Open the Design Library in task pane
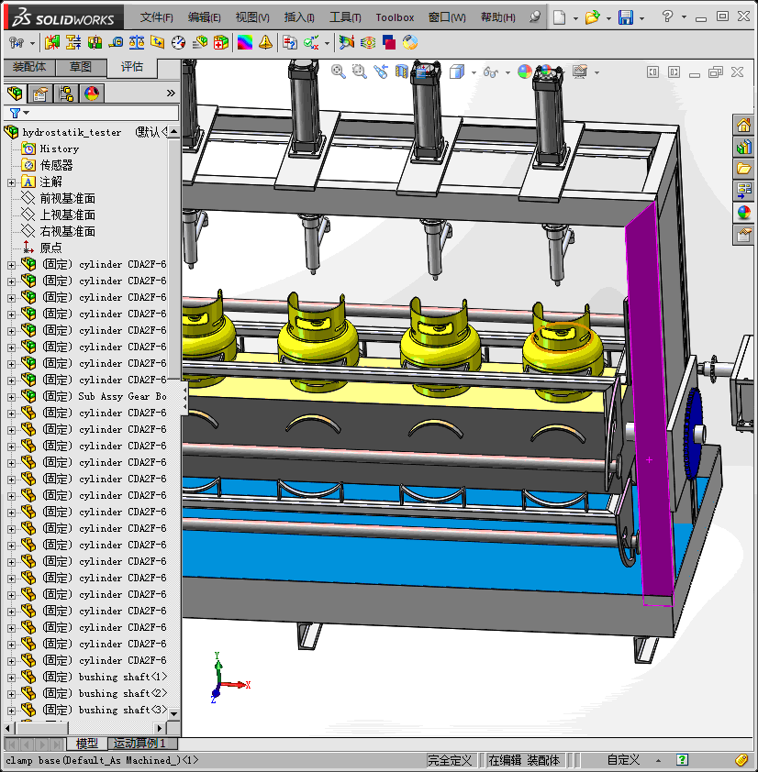 (743, 147)
